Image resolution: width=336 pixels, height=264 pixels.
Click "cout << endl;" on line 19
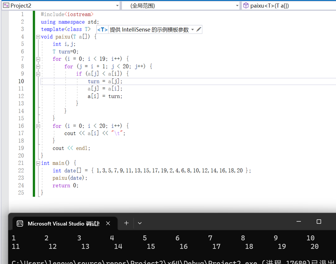tap(71, 148)
